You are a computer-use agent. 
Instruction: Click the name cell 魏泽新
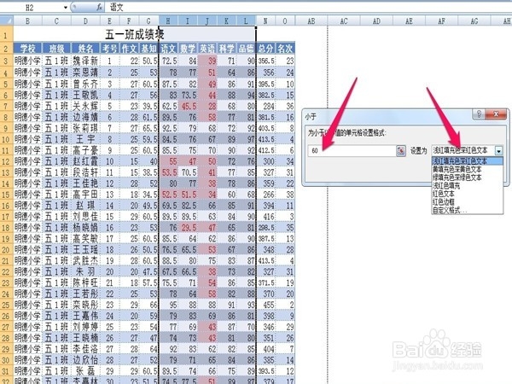click(85, 61)
